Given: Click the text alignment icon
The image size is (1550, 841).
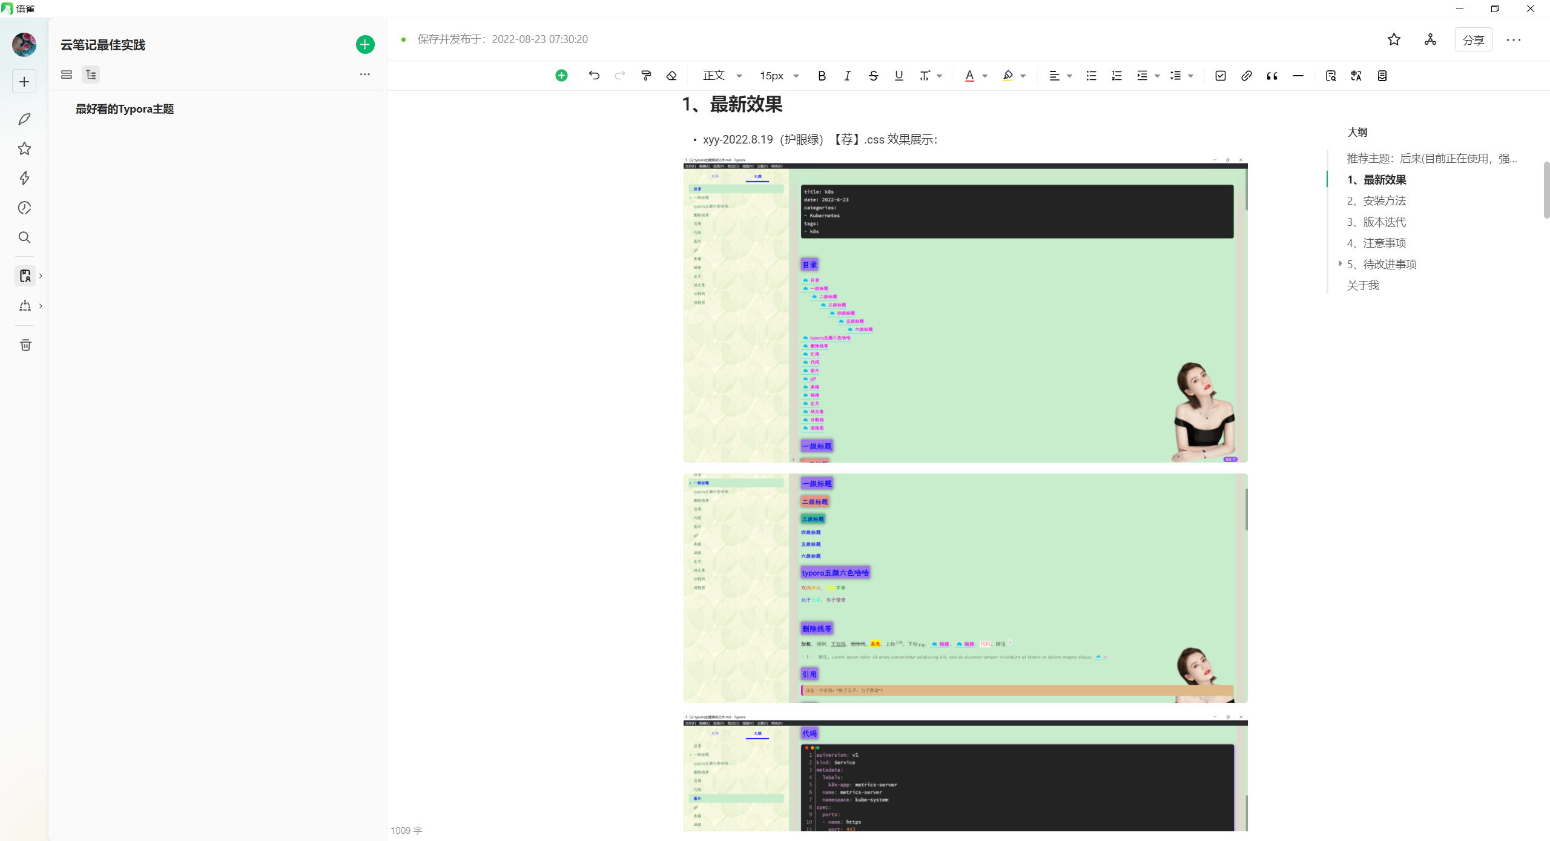Looking at the screenshot, I should 1054,76.
